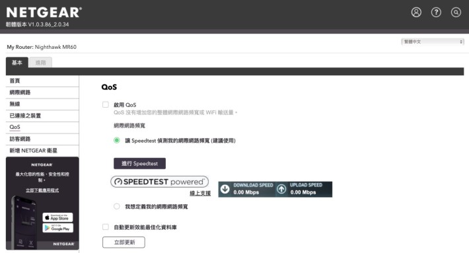Click the search magnifier icon in header
469x253 pixels.
(456, 13)
